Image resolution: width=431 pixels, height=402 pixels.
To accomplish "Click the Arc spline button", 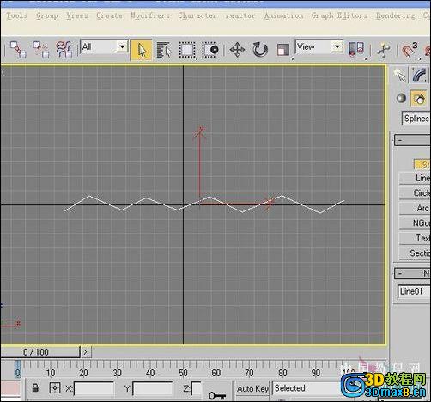I will [x=415, y=208].
